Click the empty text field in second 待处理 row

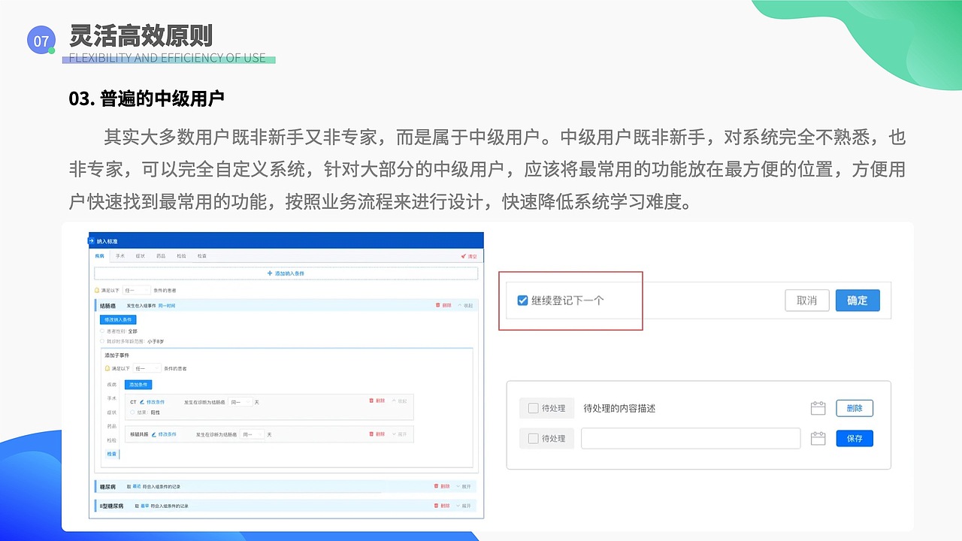point(690,438)
